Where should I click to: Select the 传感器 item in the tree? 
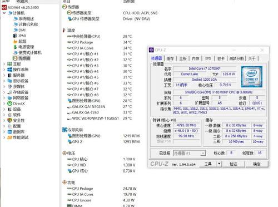pos(22,58)
